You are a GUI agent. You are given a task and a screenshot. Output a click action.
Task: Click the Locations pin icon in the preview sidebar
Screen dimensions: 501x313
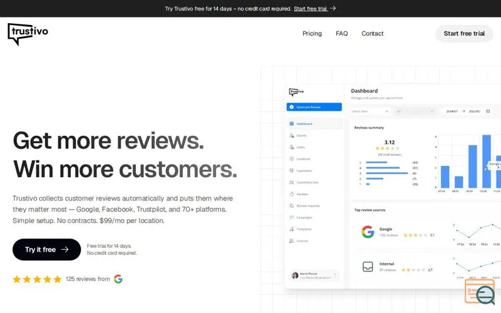tap(291, 159)
